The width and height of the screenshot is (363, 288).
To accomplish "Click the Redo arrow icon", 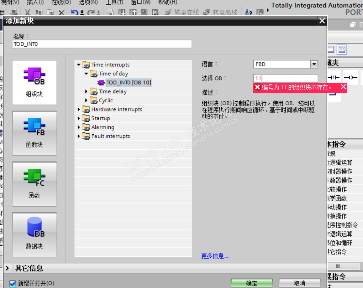I will 91,12.
